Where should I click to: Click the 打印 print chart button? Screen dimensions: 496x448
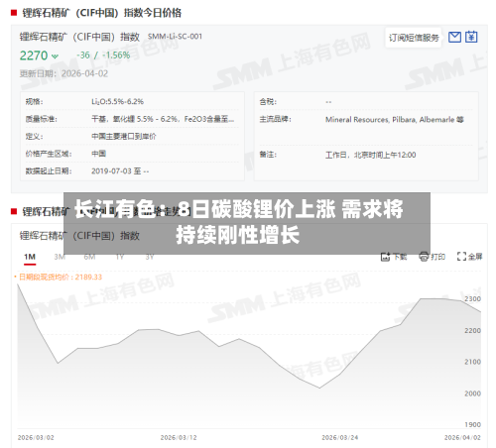pos(433,257)
